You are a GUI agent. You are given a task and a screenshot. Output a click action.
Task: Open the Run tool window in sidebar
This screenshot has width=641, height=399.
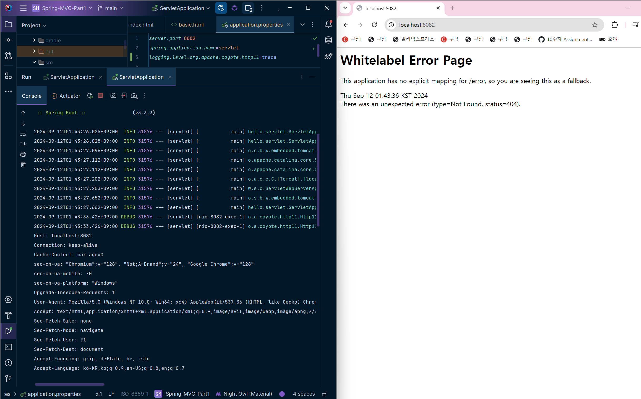pyautogui.click(x=8, y=331)
